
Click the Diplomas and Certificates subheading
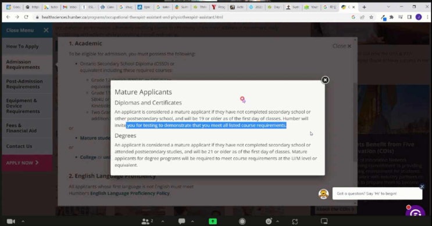[148, 103]
